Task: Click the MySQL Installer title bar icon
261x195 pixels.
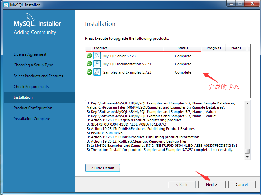Action: [x=6, y=5]
